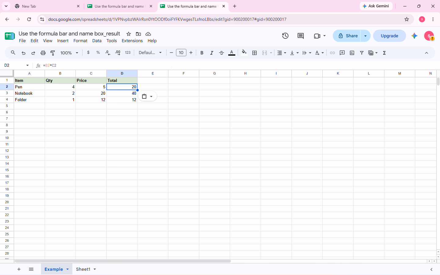Image resolution: width=440 pixels, height=275 pixels.
Task: Click the insert chart icon
Action: click(352, 53)
